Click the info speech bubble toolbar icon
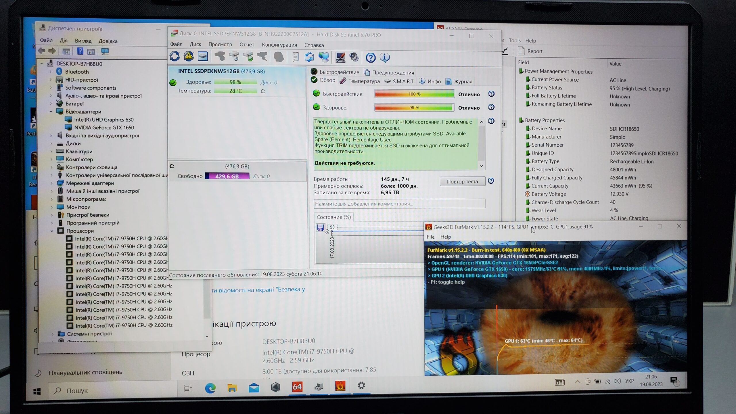Screen dimensions: 736x414 pyautogui.click(x=385, y=58)
